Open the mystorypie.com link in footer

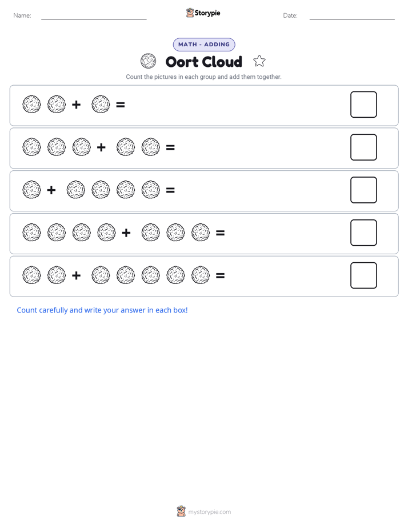pos(209,512)
